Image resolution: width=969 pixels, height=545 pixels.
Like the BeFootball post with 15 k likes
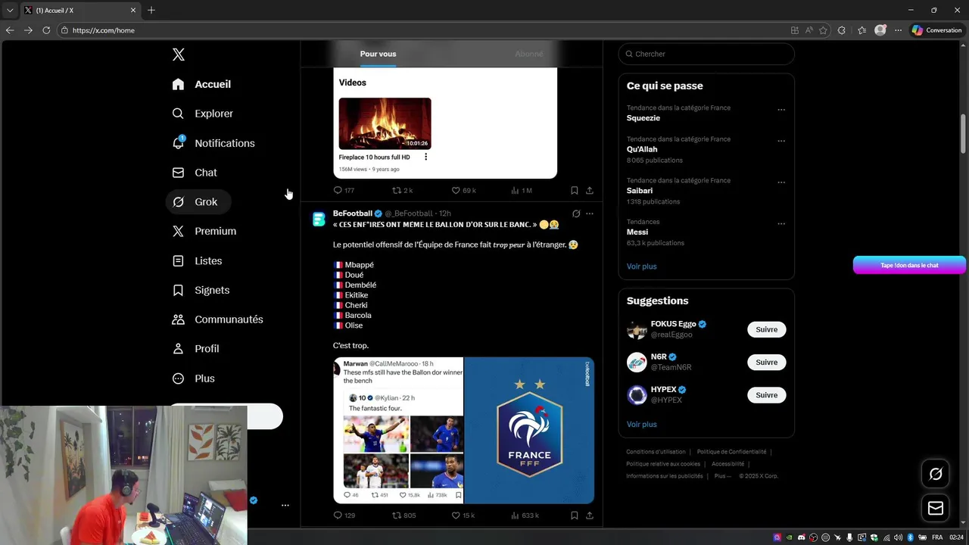point(463,515)
